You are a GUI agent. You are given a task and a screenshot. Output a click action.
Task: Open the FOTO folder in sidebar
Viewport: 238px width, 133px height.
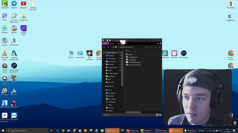(109, 70)
